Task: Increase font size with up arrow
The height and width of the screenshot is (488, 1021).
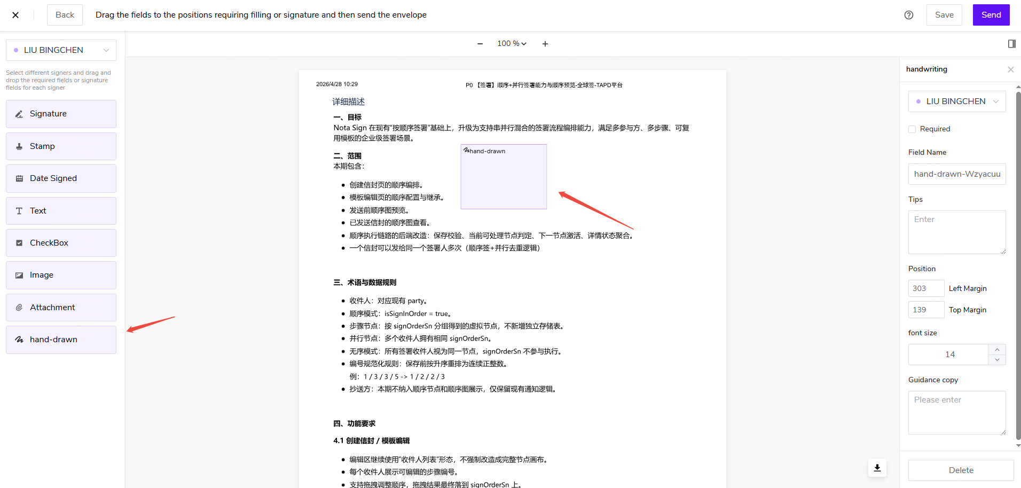Action: [x=997, y=349]
